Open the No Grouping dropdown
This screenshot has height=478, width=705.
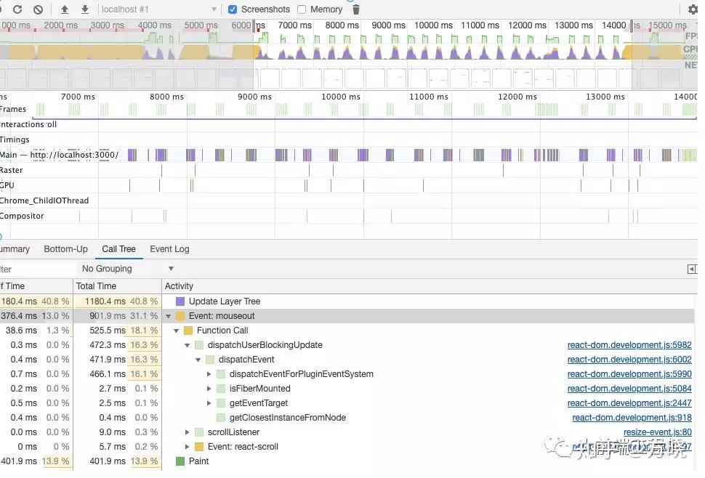point(128,269)
